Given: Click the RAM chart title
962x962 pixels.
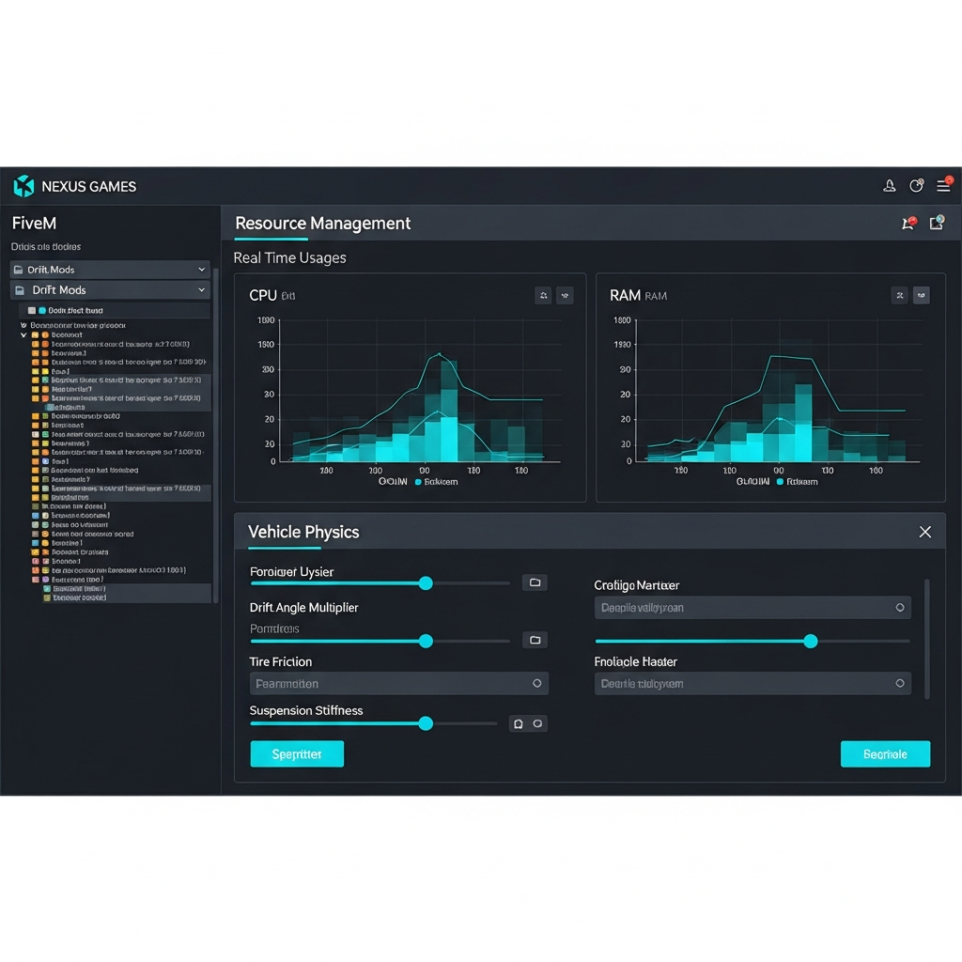Looking at the screenshot, I should [625, 296].
